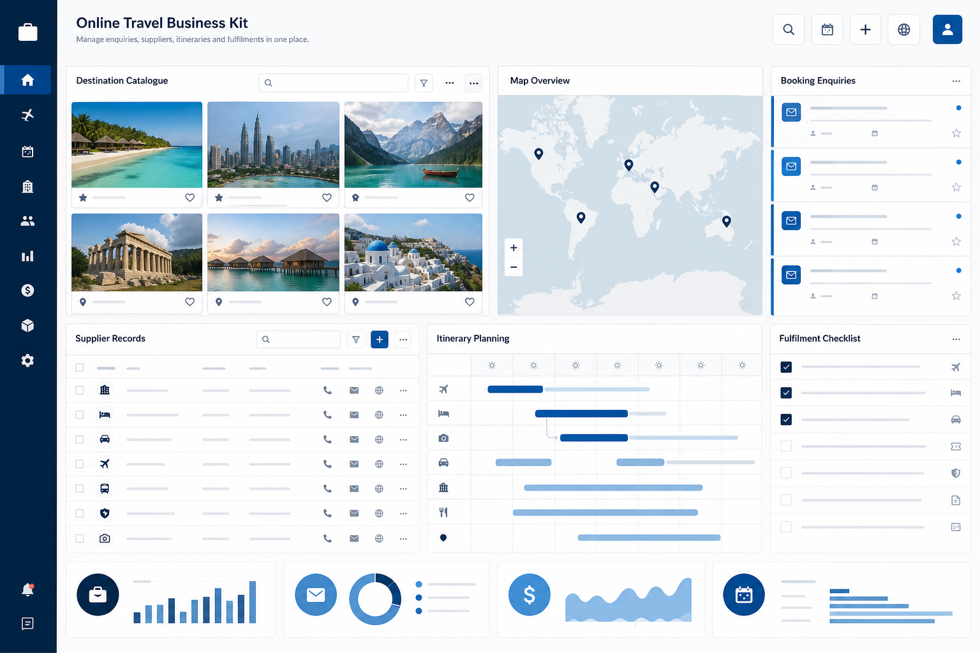Image resolution: width=980 pixels, height=653 pixels.
Task: Uncheck the hotel bed fulfilment checklist item
Action: (786, 393)
